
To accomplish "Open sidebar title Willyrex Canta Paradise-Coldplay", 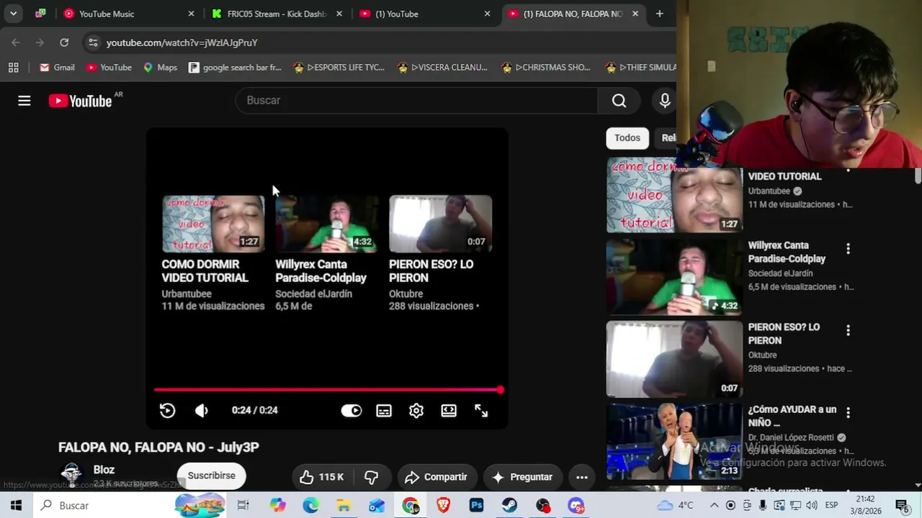I will [x=787, y=253].
